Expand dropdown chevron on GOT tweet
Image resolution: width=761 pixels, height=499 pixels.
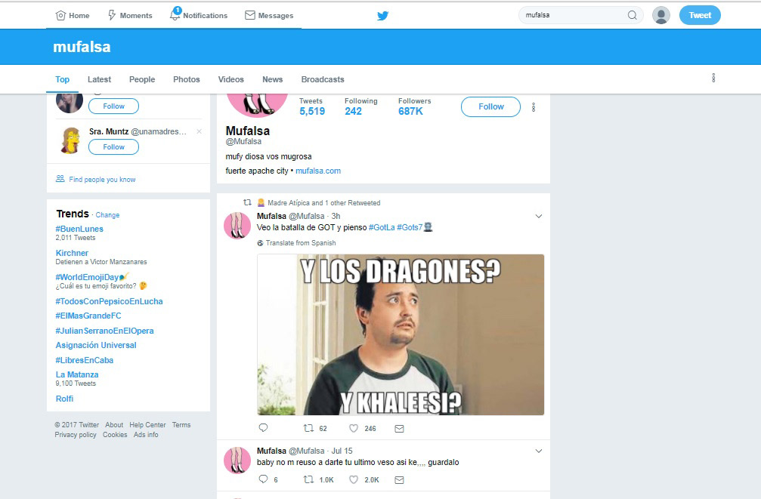538,216
